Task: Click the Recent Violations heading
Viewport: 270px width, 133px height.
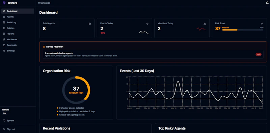Action: [56, 128]
